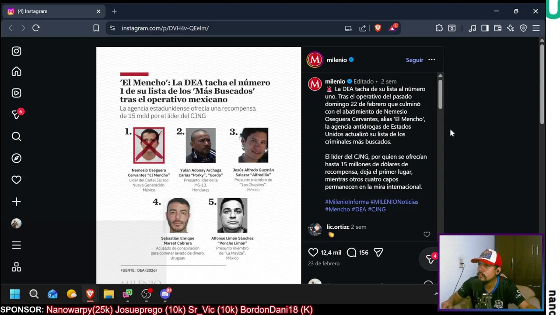Click the 23 de febrero post date
Viewport: 560px width, 315px height.
324,263
